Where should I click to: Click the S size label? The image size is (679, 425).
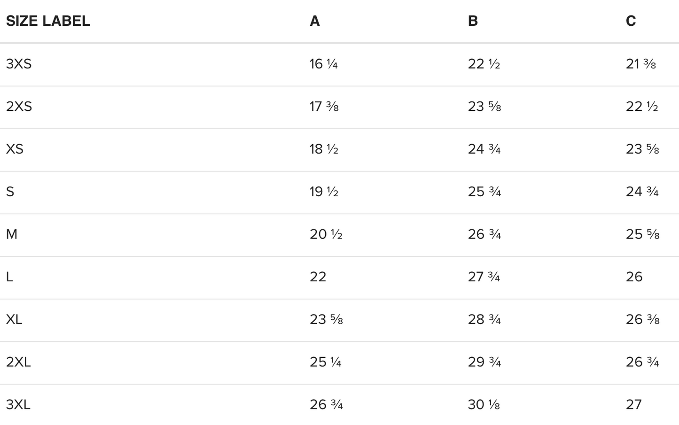coord(10,192)
